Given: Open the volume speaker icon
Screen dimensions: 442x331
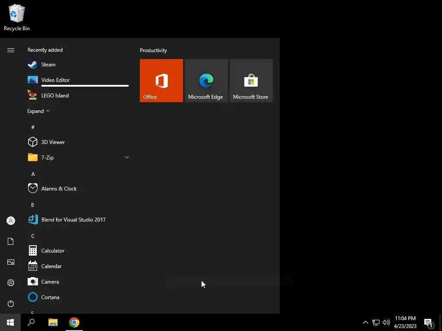Looking at the screenshot, I should coord(386,322).
